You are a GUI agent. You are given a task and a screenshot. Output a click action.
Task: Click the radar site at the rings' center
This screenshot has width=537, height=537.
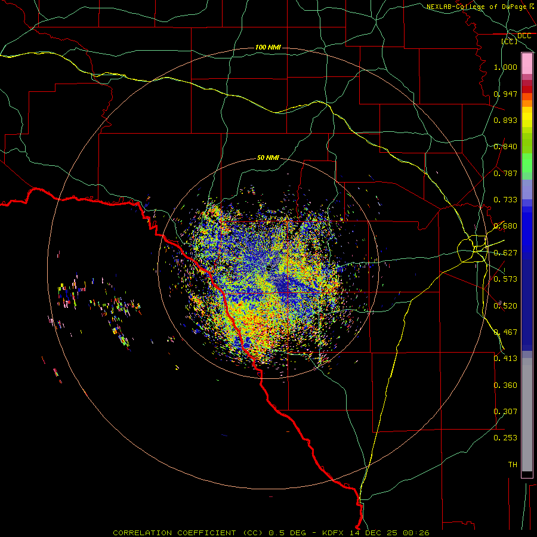coord(268,268)
